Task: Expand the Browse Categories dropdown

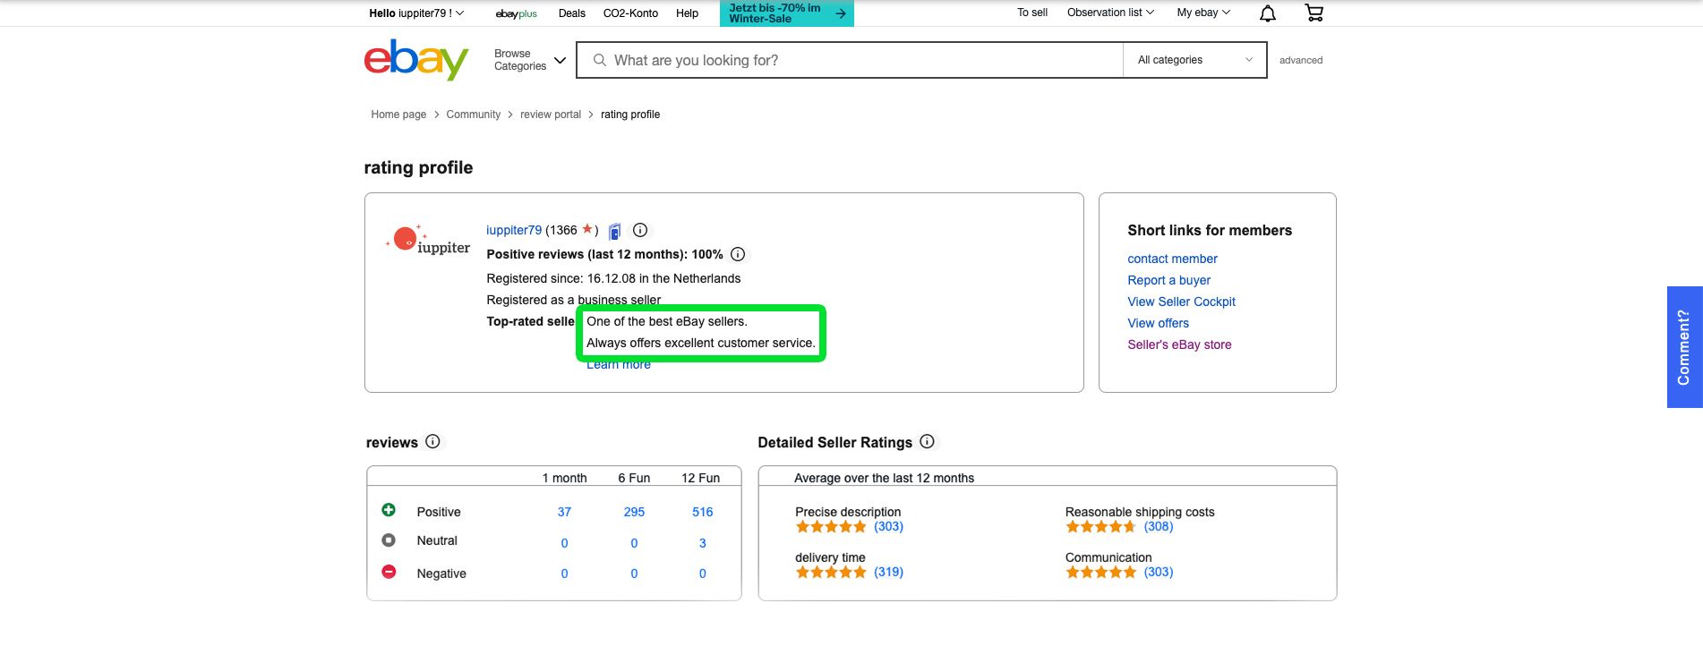Action: pos(530,60)
